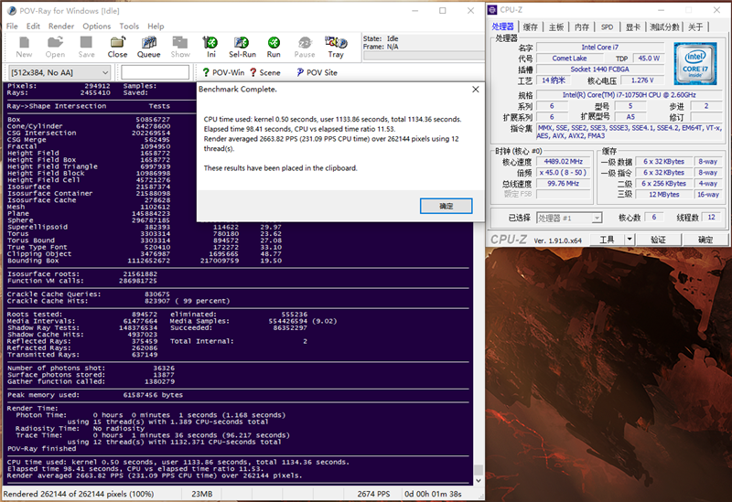Viewport: 732px width, 502px height.
Task: Open the Edit menu
Action: [33, 27]
